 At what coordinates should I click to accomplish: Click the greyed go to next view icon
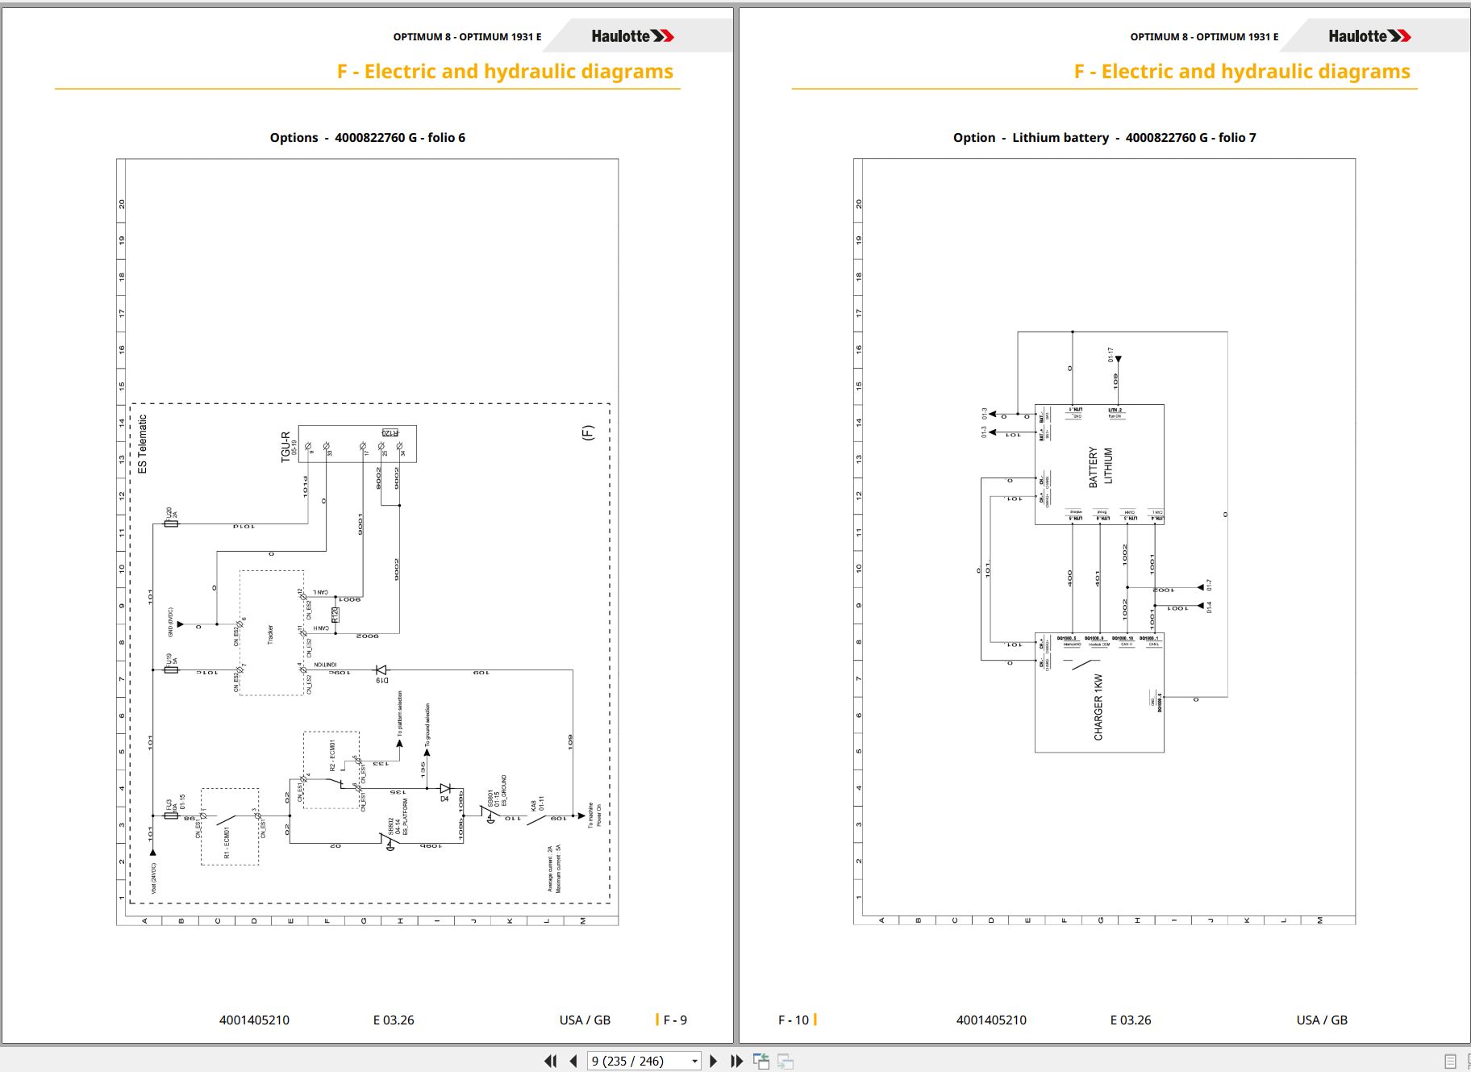(786, 1062)
